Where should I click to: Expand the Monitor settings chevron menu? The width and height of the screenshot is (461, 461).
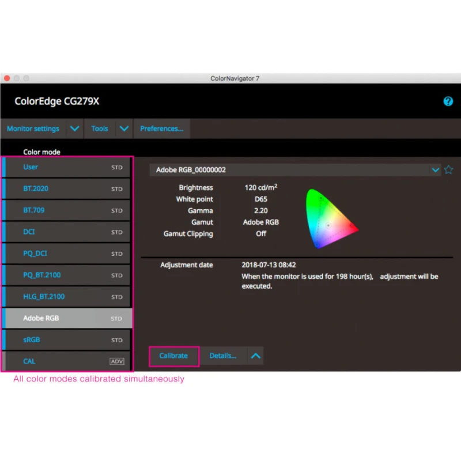tap(74, 129)
